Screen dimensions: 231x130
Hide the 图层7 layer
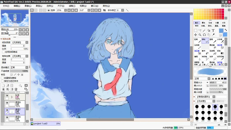click(x=7, y=110)
